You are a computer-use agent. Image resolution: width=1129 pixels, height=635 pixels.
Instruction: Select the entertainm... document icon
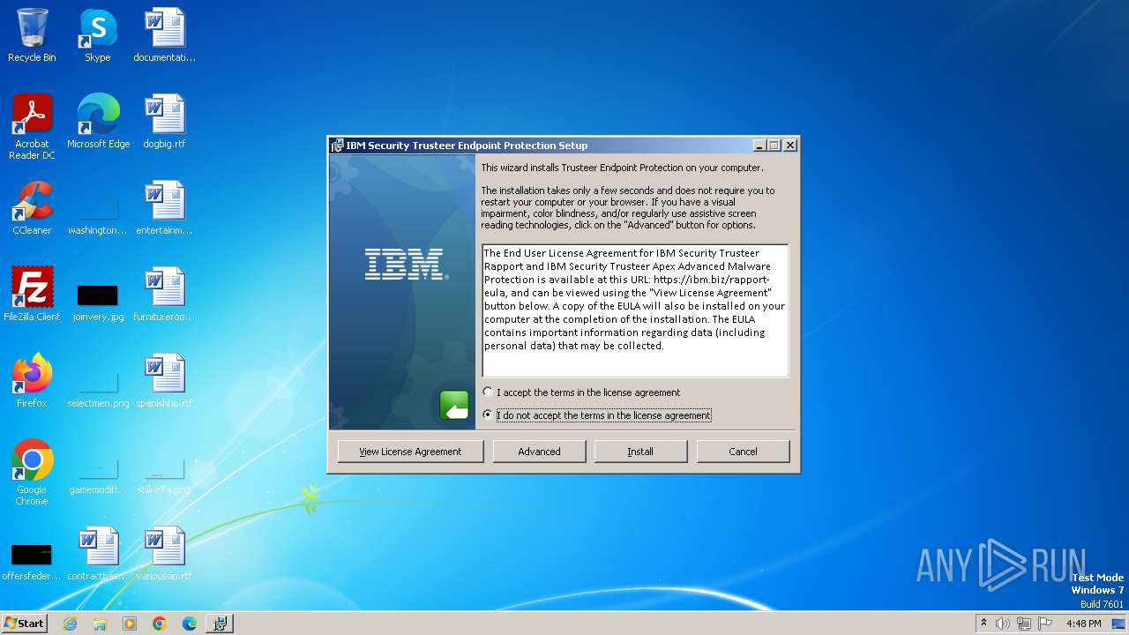coord(165,208)
